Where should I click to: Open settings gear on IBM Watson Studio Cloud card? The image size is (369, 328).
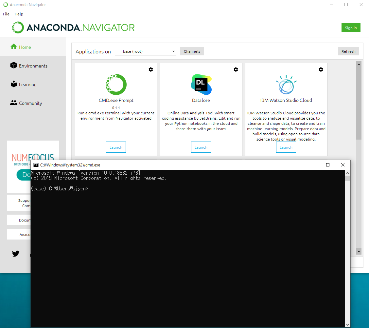(321, 69)
